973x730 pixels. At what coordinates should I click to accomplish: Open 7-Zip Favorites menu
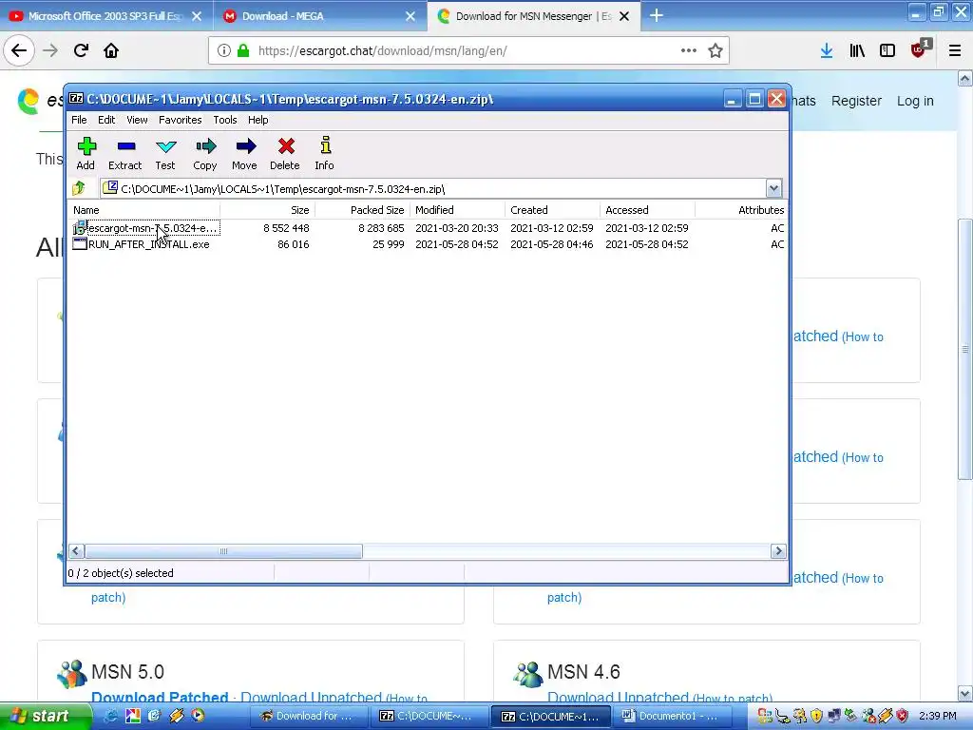click(180, 120)
